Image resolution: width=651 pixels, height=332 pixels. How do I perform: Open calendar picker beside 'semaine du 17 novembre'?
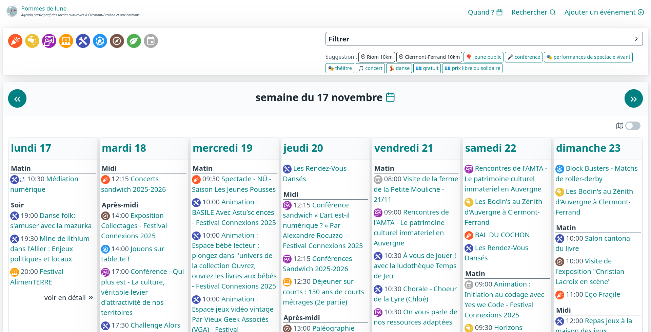[390, 97]
